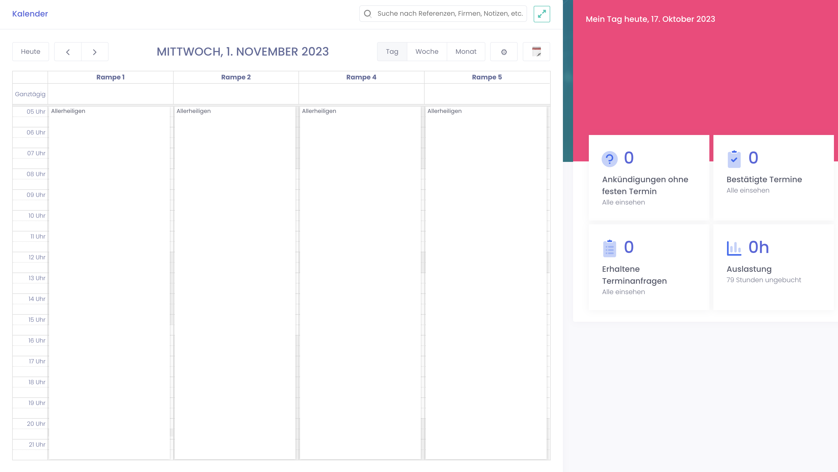This screenshot has height=472, width=838.
Task: Focus the Referenzen search field
Action: point(450,14)
